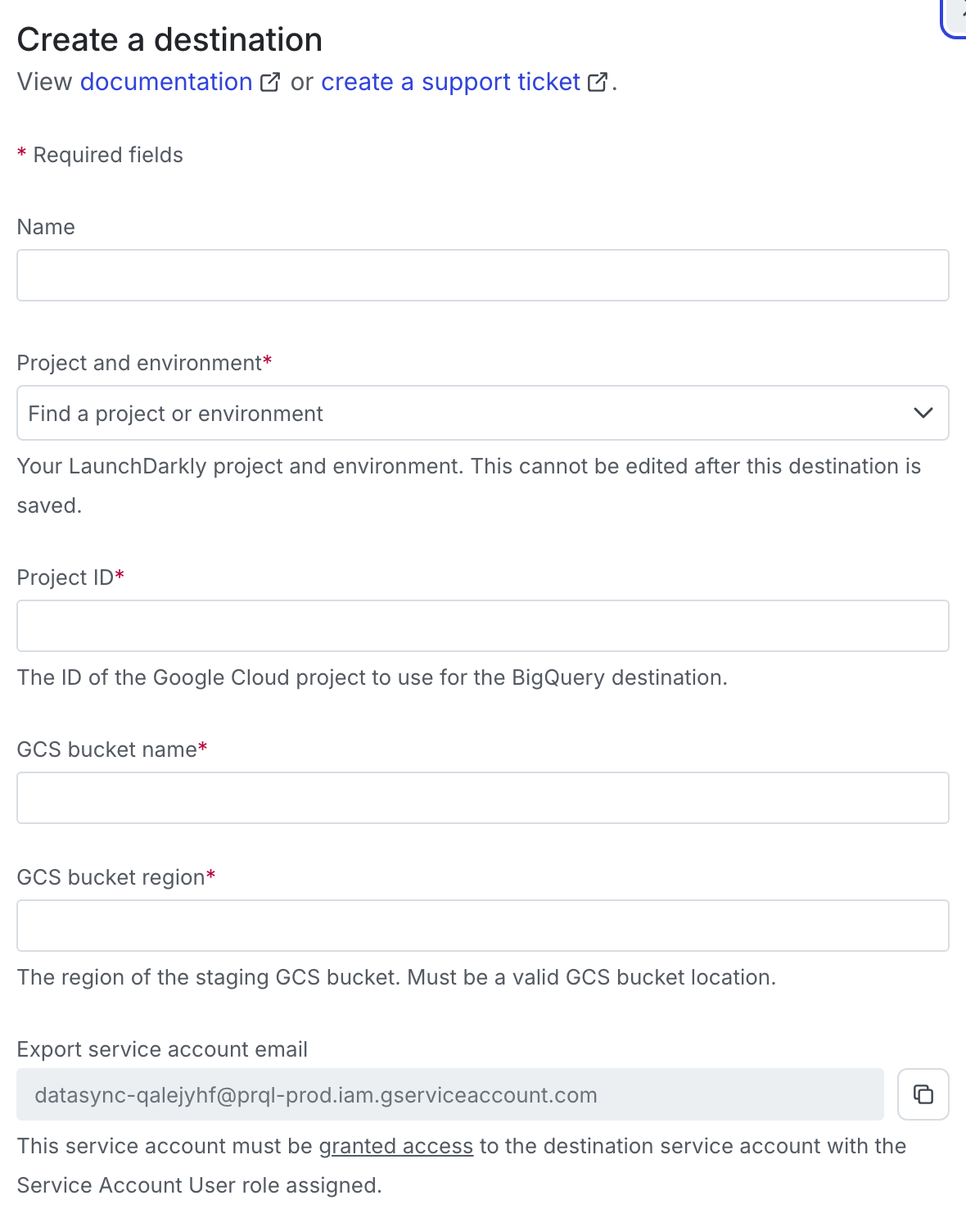Click the chevron on the project selector
The height and width of the screenshot is (1209, 966).
coord(923,413)
